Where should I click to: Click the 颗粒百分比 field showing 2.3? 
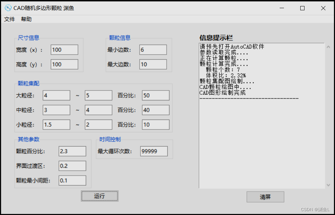tap(72, 151)
